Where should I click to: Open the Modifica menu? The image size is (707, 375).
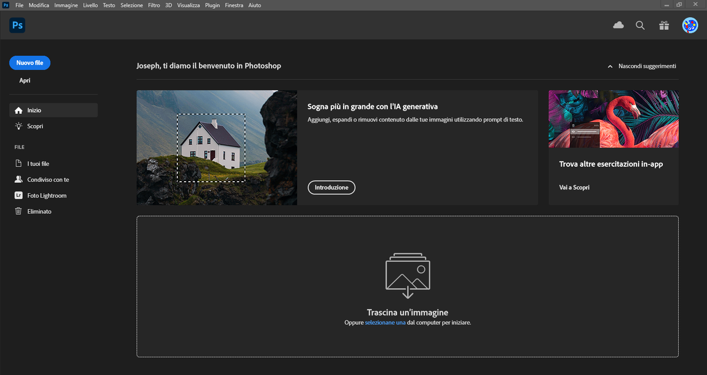[39, 5]
